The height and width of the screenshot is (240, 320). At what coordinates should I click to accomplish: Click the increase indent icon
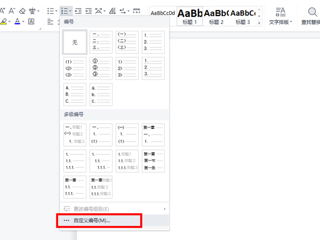pyautogui.click(x=89, y=11)
